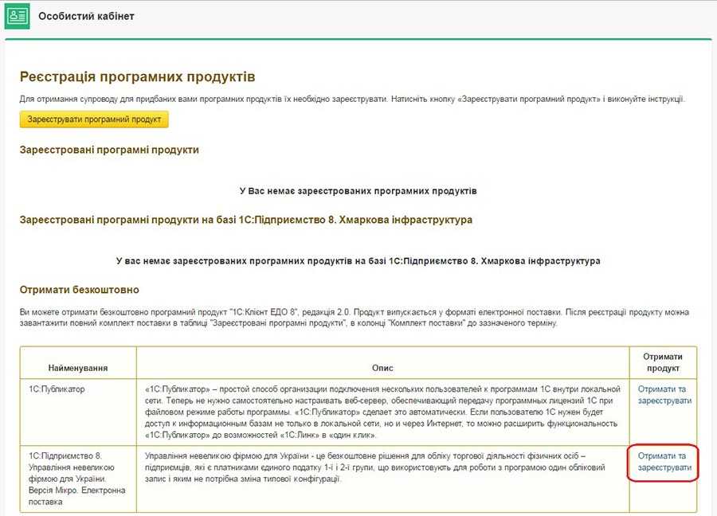717x516 pixels.
Task: Click the "Отримати продукт" column header
Action: 663,362
